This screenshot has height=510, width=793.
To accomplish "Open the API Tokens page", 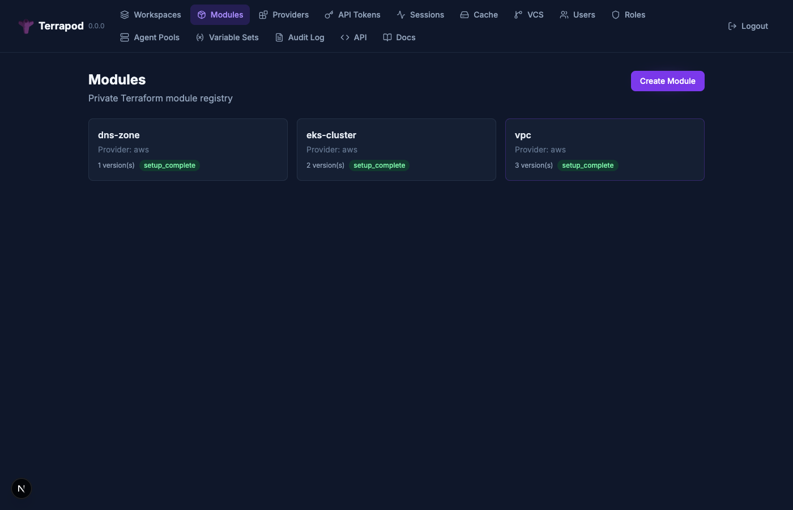I will coord(352,15).
